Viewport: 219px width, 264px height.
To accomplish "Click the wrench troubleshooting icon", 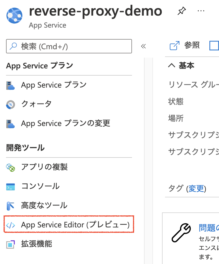I will coord(181,233).
